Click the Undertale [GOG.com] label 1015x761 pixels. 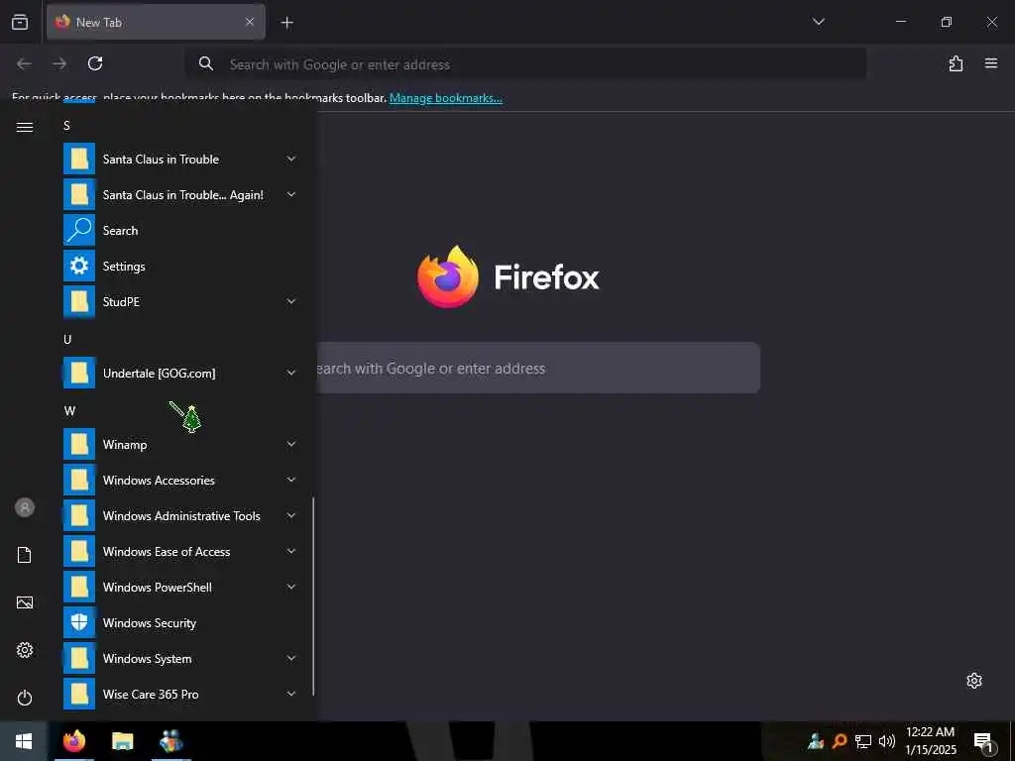click(160, 374)
